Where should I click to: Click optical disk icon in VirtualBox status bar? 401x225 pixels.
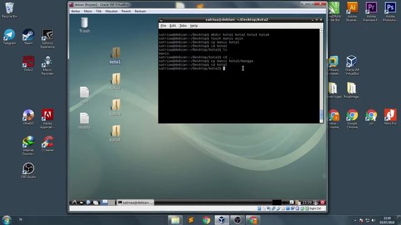pos(264,208)
